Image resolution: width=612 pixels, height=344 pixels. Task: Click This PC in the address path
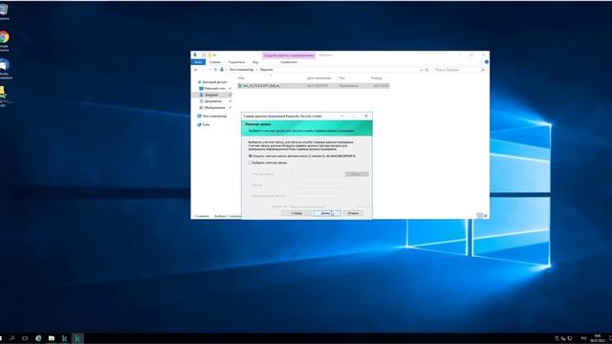(x=241, y=70)
